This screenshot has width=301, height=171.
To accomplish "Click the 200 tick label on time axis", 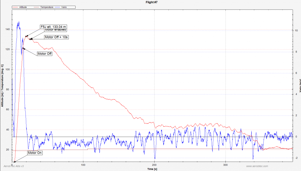I will click(154, 164).
